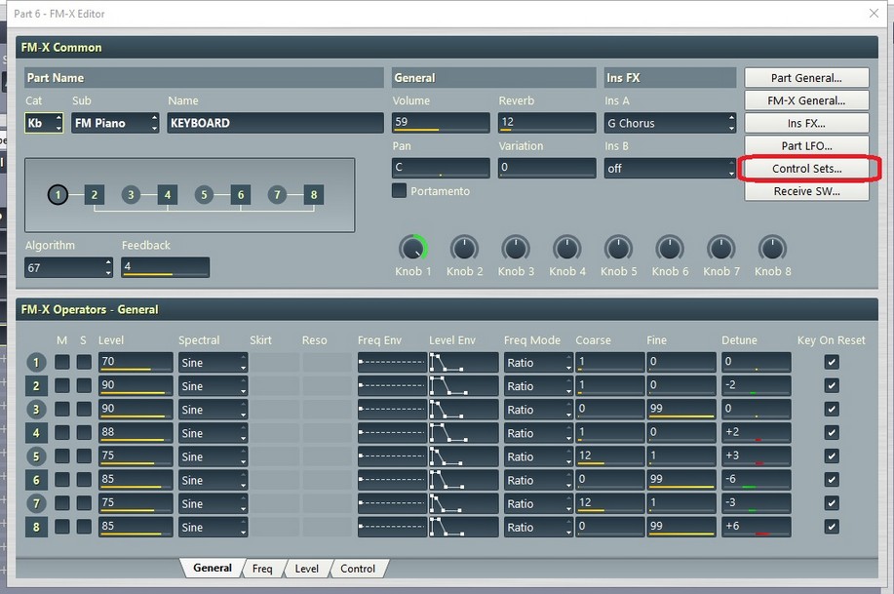Open Control Sets dialog

pos(806,169)
